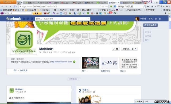Open the 30 萬 likes tile
Screen dimensions: 171x104
pyautogui.click(x=109, y=63)
